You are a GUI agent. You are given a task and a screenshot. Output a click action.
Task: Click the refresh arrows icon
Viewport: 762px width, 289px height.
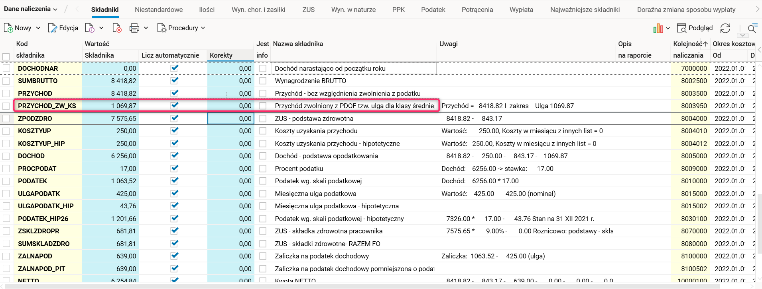725,28
